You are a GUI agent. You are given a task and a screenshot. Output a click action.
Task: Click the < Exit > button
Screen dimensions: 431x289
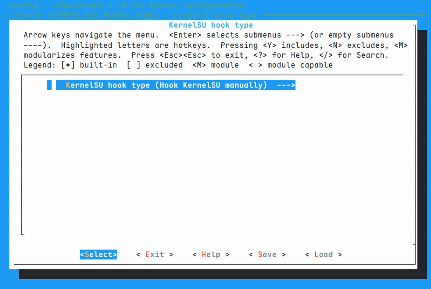tap(154, 254)
